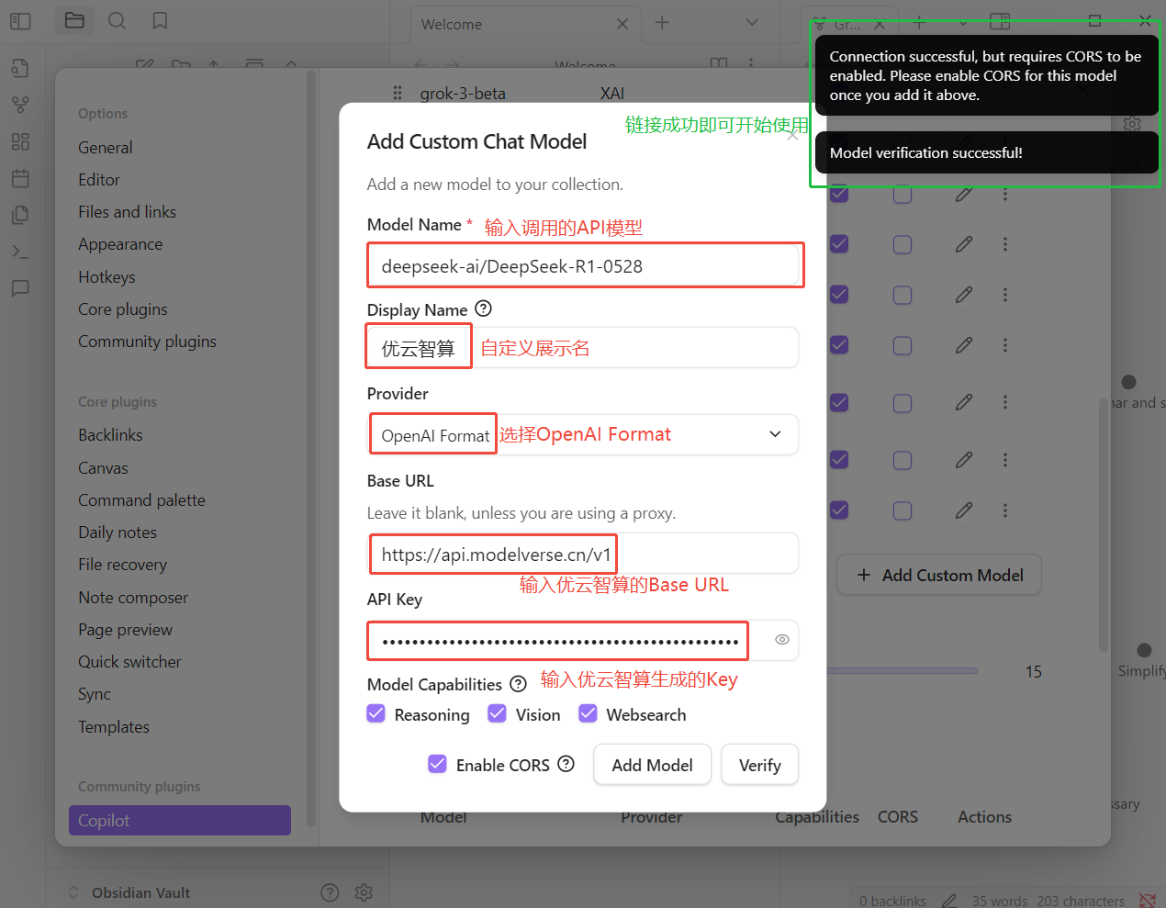Toggle the left sidebar collapse icon

point(20,20)
